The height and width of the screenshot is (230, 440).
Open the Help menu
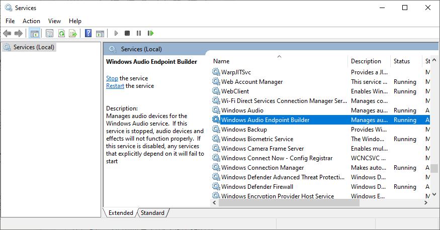click(x=75, y=21)
